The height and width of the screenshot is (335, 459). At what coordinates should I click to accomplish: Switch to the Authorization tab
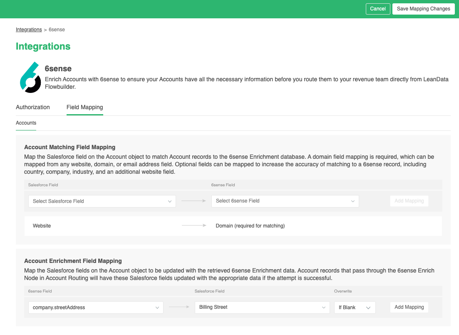click(x=33, y=107)
